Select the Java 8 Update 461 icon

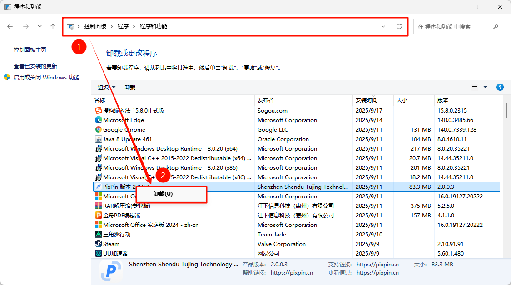98,139
